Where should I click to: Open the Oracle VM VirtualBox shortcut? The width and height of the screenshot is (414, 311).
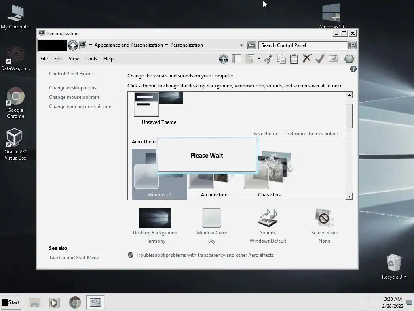click(x=16, y=145)
